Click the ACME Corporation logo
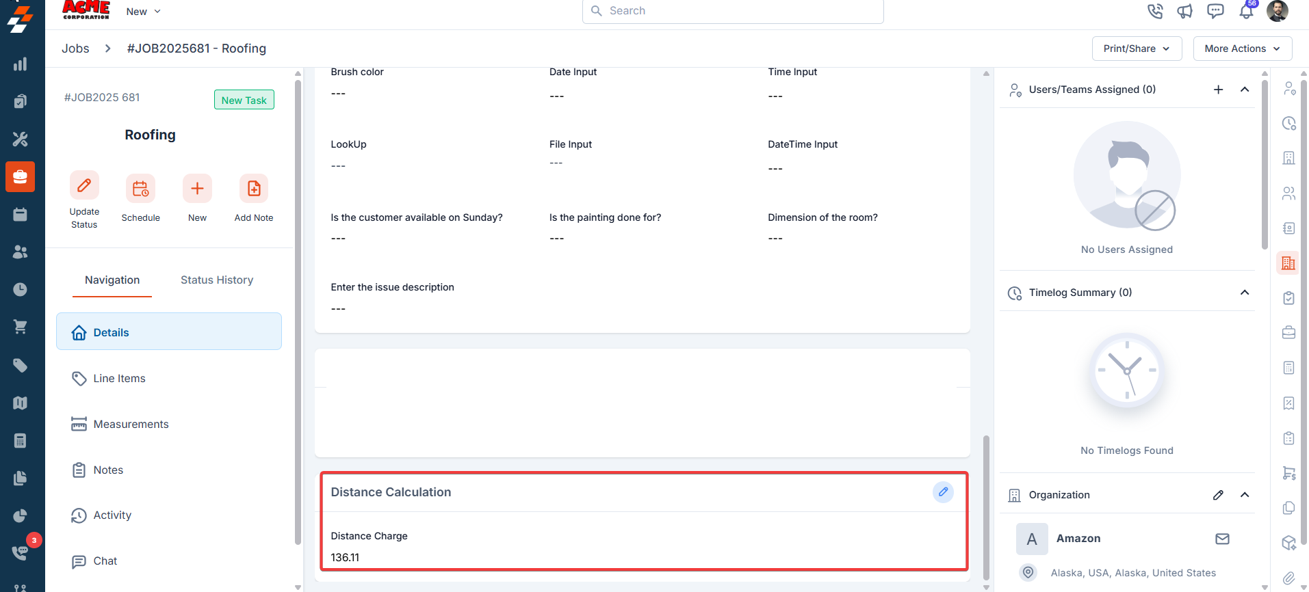 click(86, 10)
